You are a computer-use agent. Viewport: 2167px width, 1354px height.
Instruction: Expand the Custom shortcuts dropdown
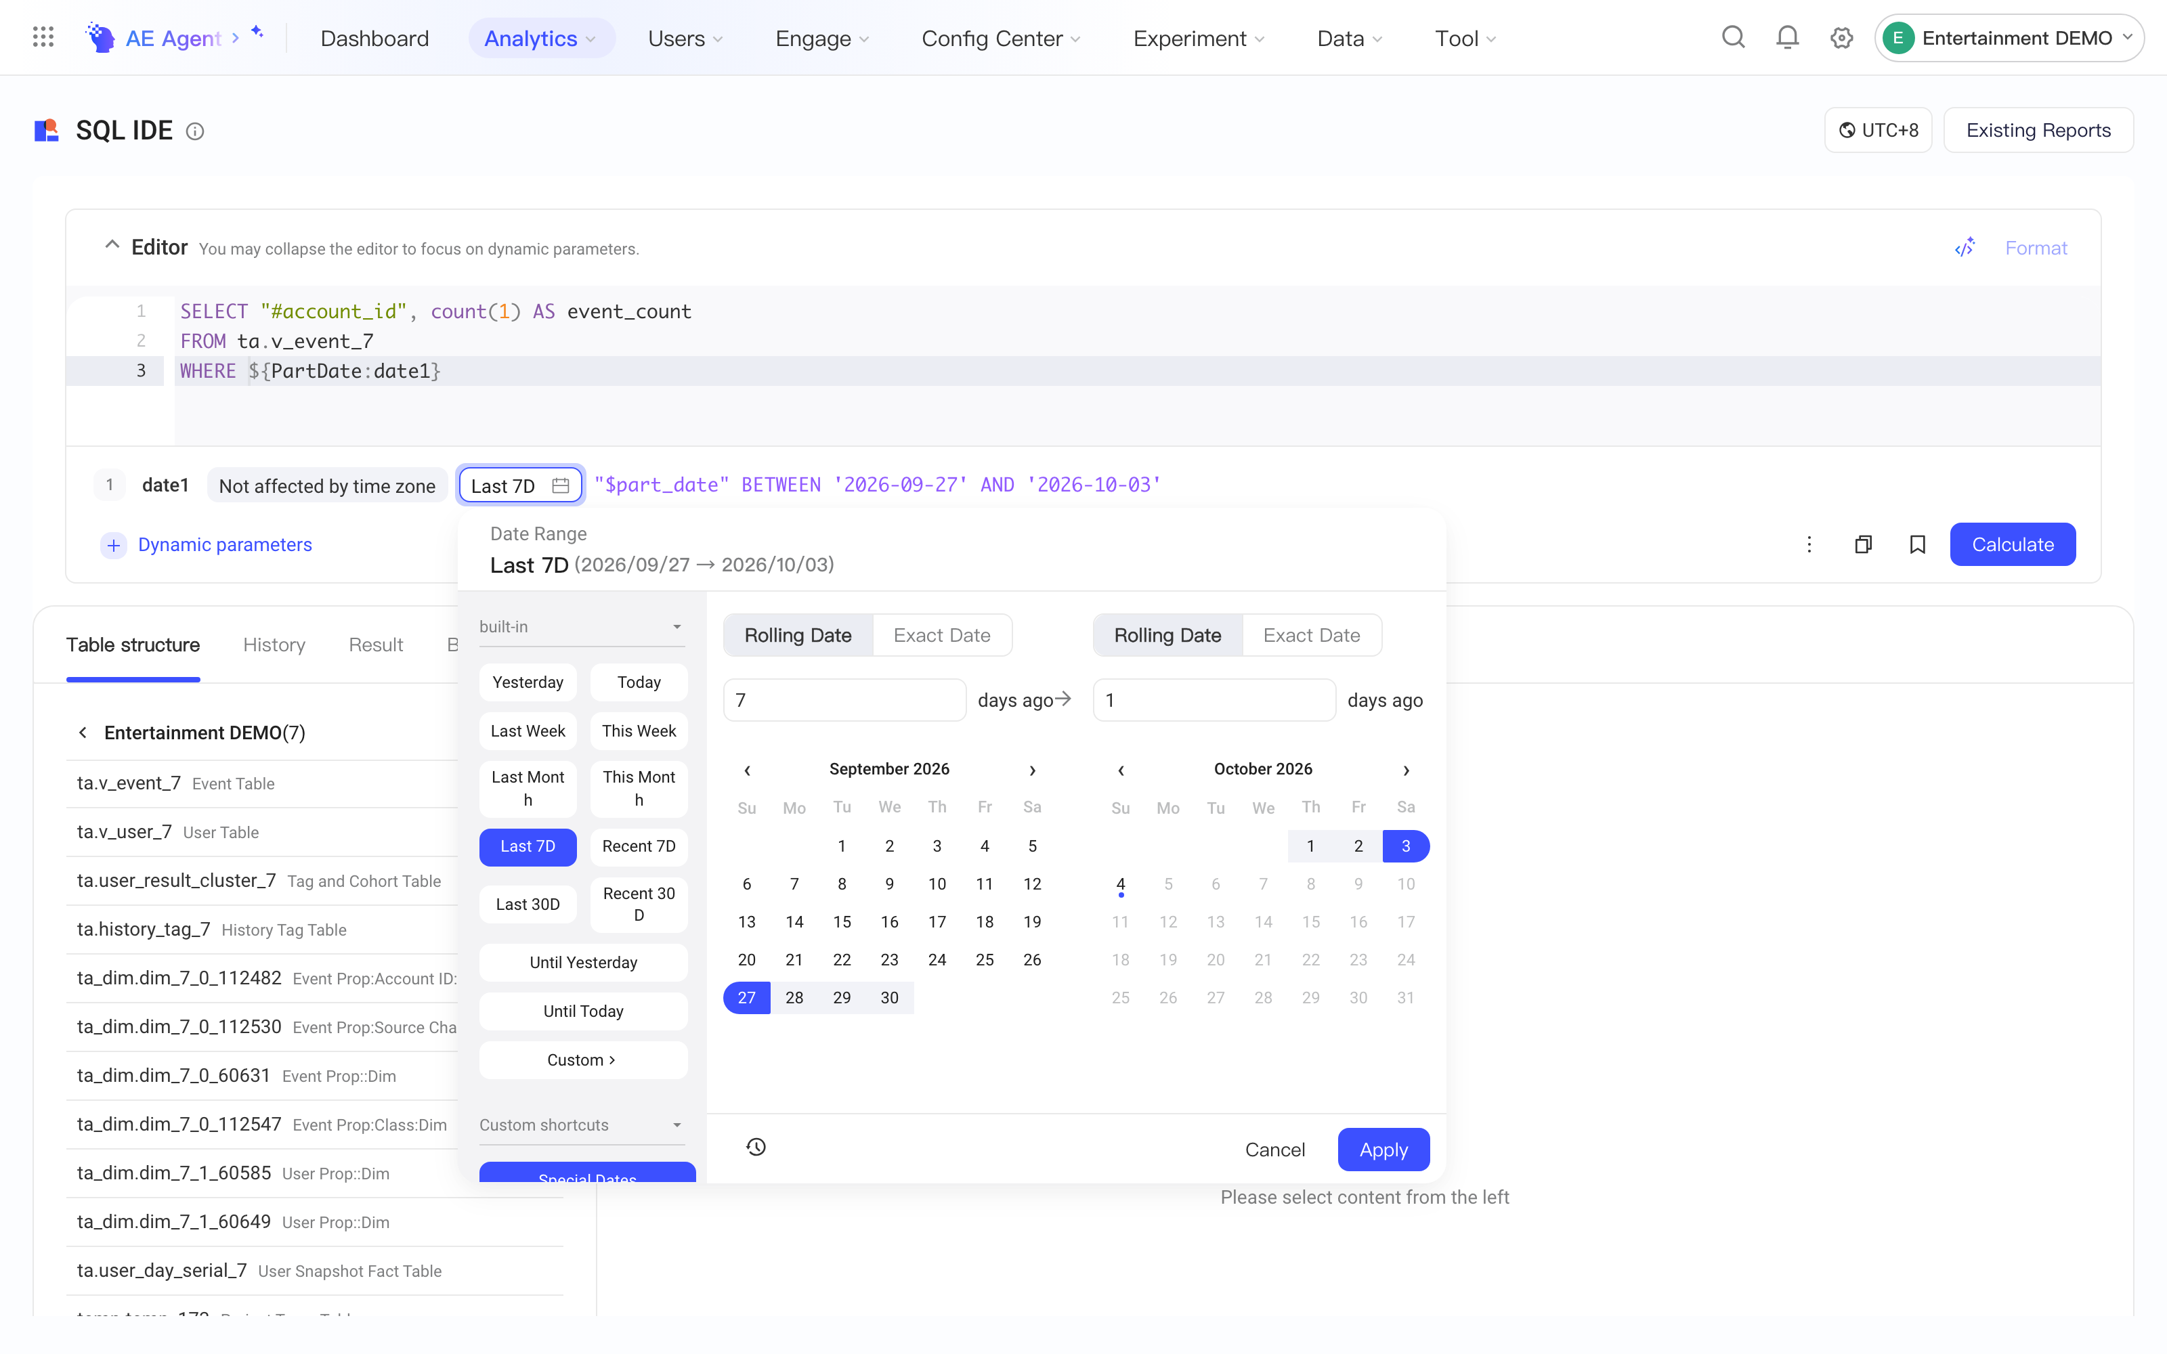582,1124
